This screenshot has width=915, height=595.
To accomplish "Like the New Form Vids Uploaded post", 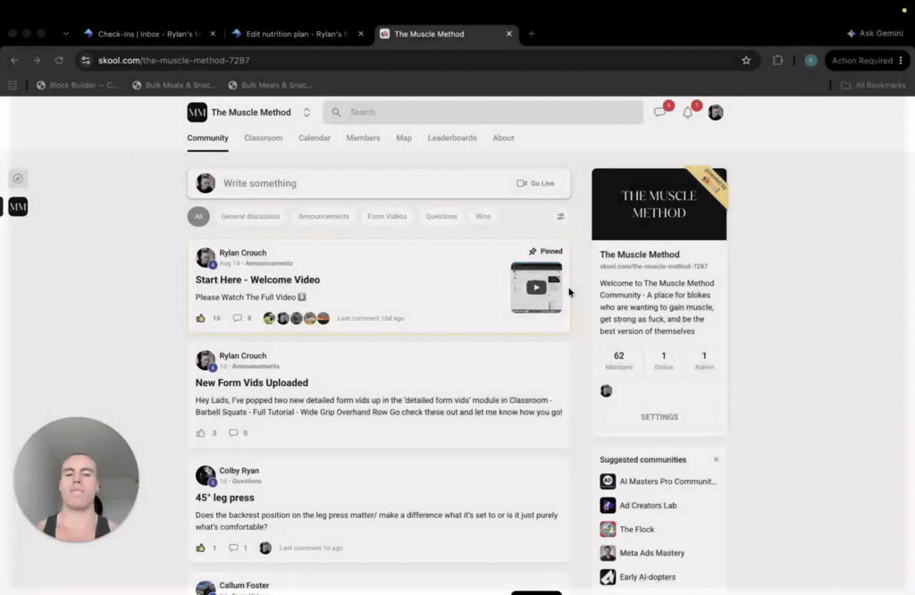I will tap(201, 432).
